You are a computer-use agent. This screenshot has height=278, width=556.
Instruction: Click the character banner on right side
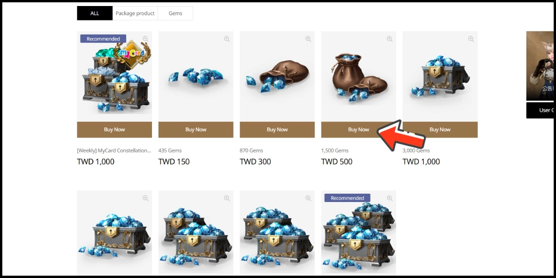[540, 66]
